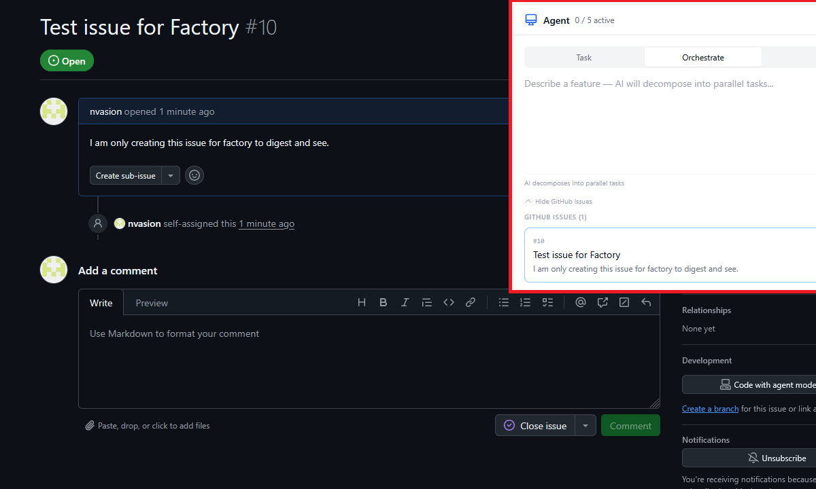
Task: Switch to the Task tab in Agent panel
Action: (584, 57)
